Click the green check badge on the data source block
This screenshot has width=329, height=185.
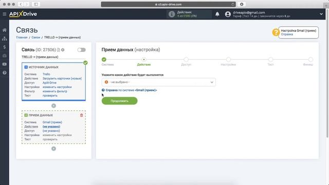(85, 63)
